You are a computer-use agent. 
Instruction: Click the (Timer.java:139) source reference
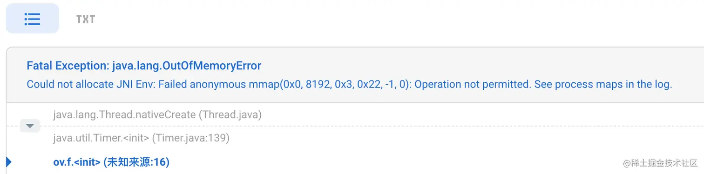pos(190,138)
